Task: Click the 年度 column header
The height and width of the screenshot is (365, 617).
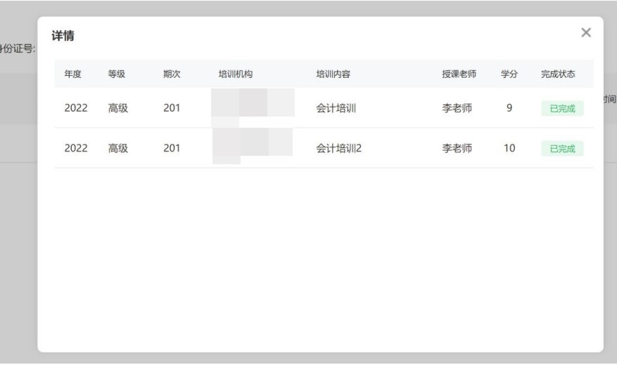Action: 73,74
